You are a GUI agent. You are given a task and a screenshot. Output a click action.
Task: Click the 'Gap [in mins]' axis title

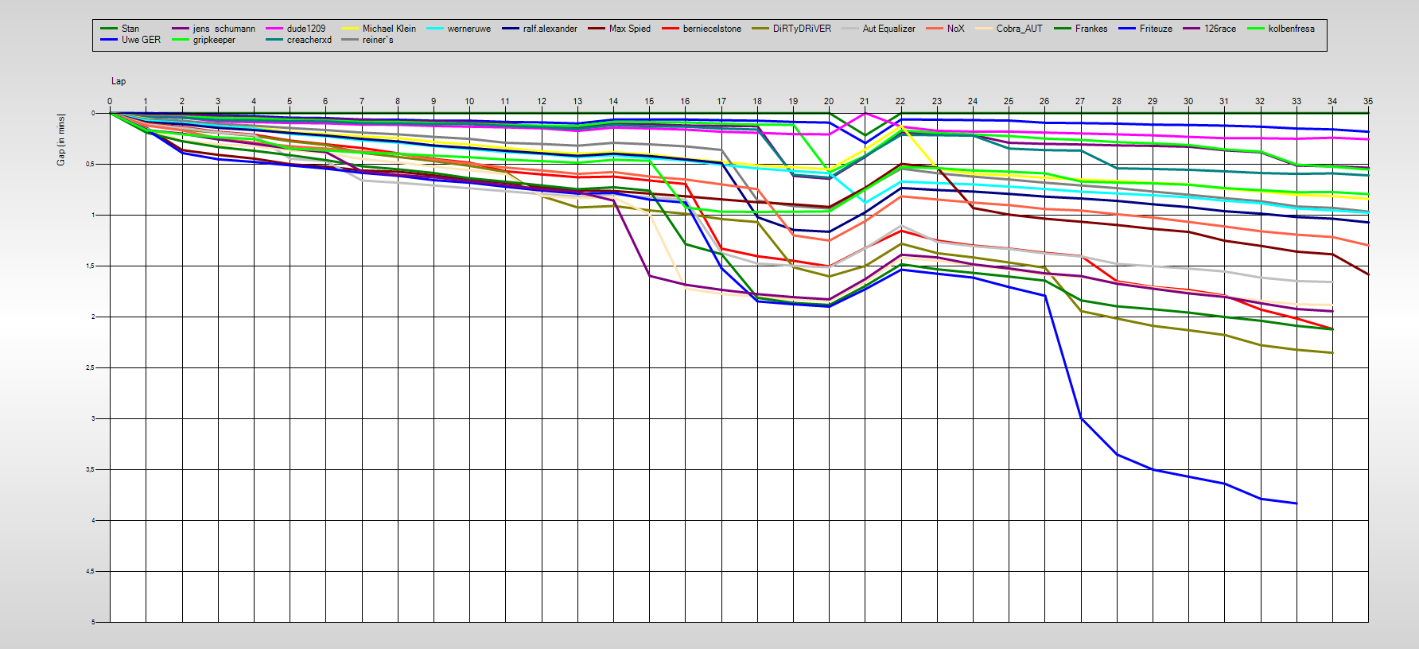[61, 140]
